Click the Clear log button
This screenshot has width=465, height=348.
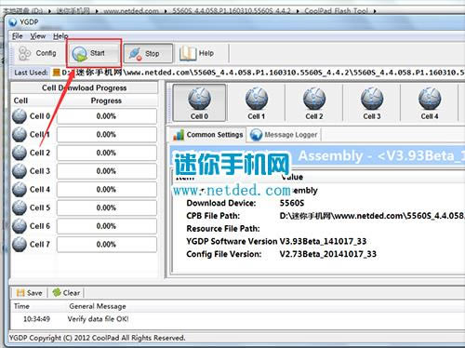coord(66,293)
